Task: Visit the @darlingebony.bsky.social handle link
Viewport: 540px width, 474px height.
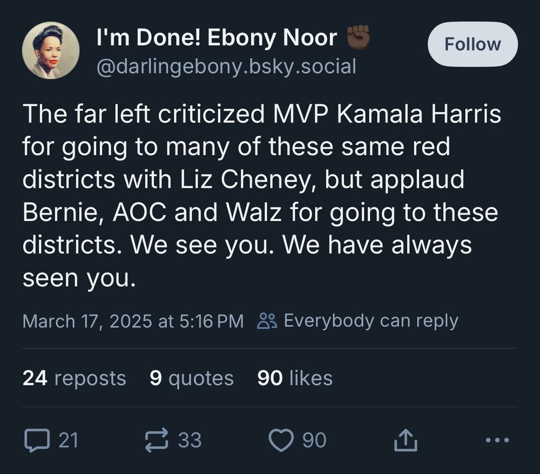Action: point(226,66)
